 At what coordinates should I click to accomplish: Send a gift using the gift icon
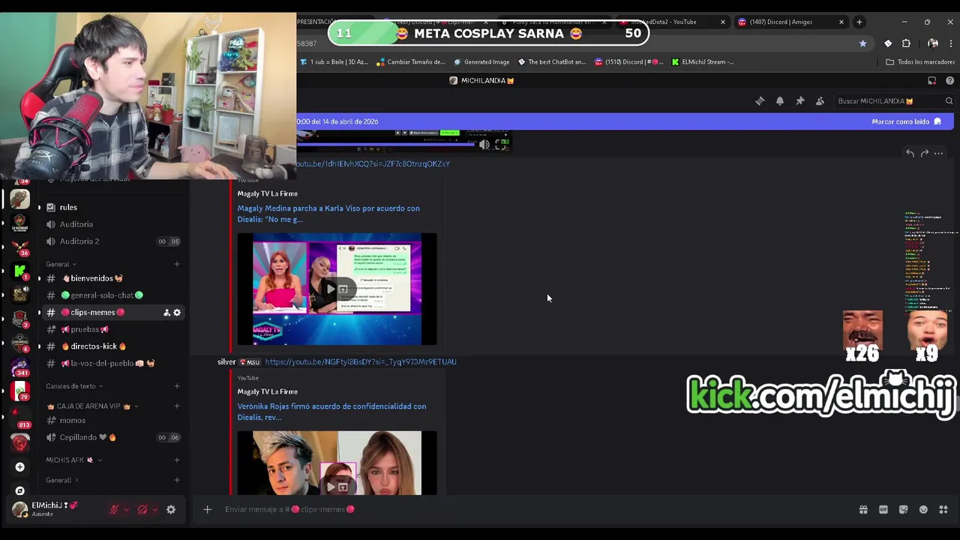(x=863, y=509)
